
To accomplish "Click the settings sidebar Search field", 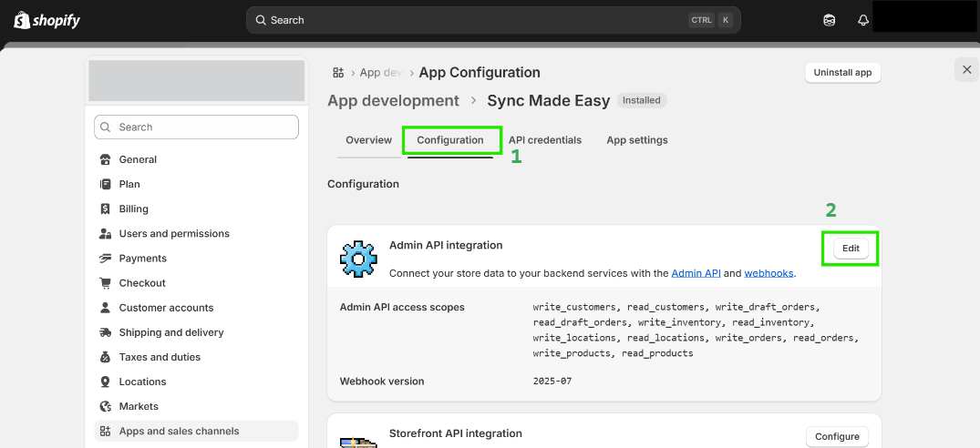I will pyautogui.click(x=196, y=127).
